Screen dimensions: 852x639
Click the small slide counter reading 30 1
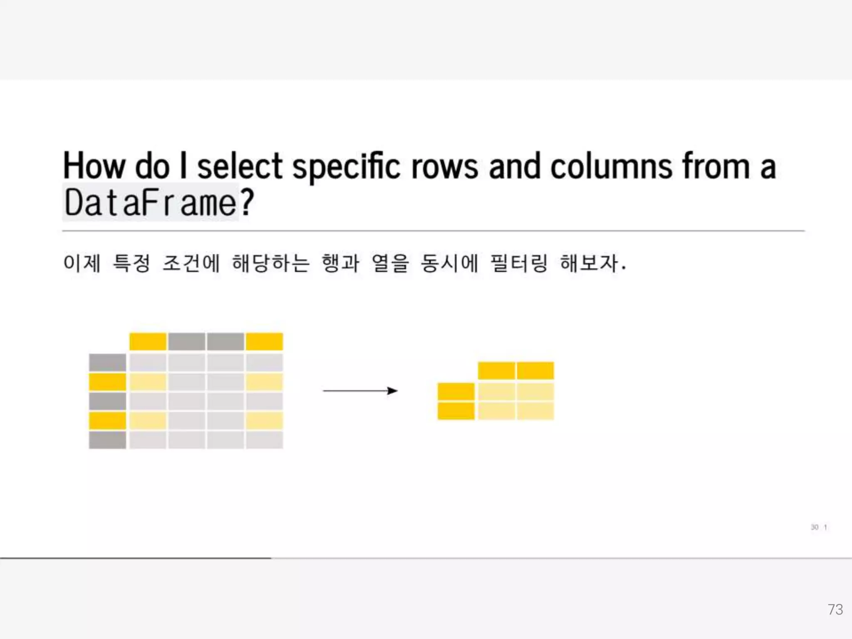click(819, 527)
